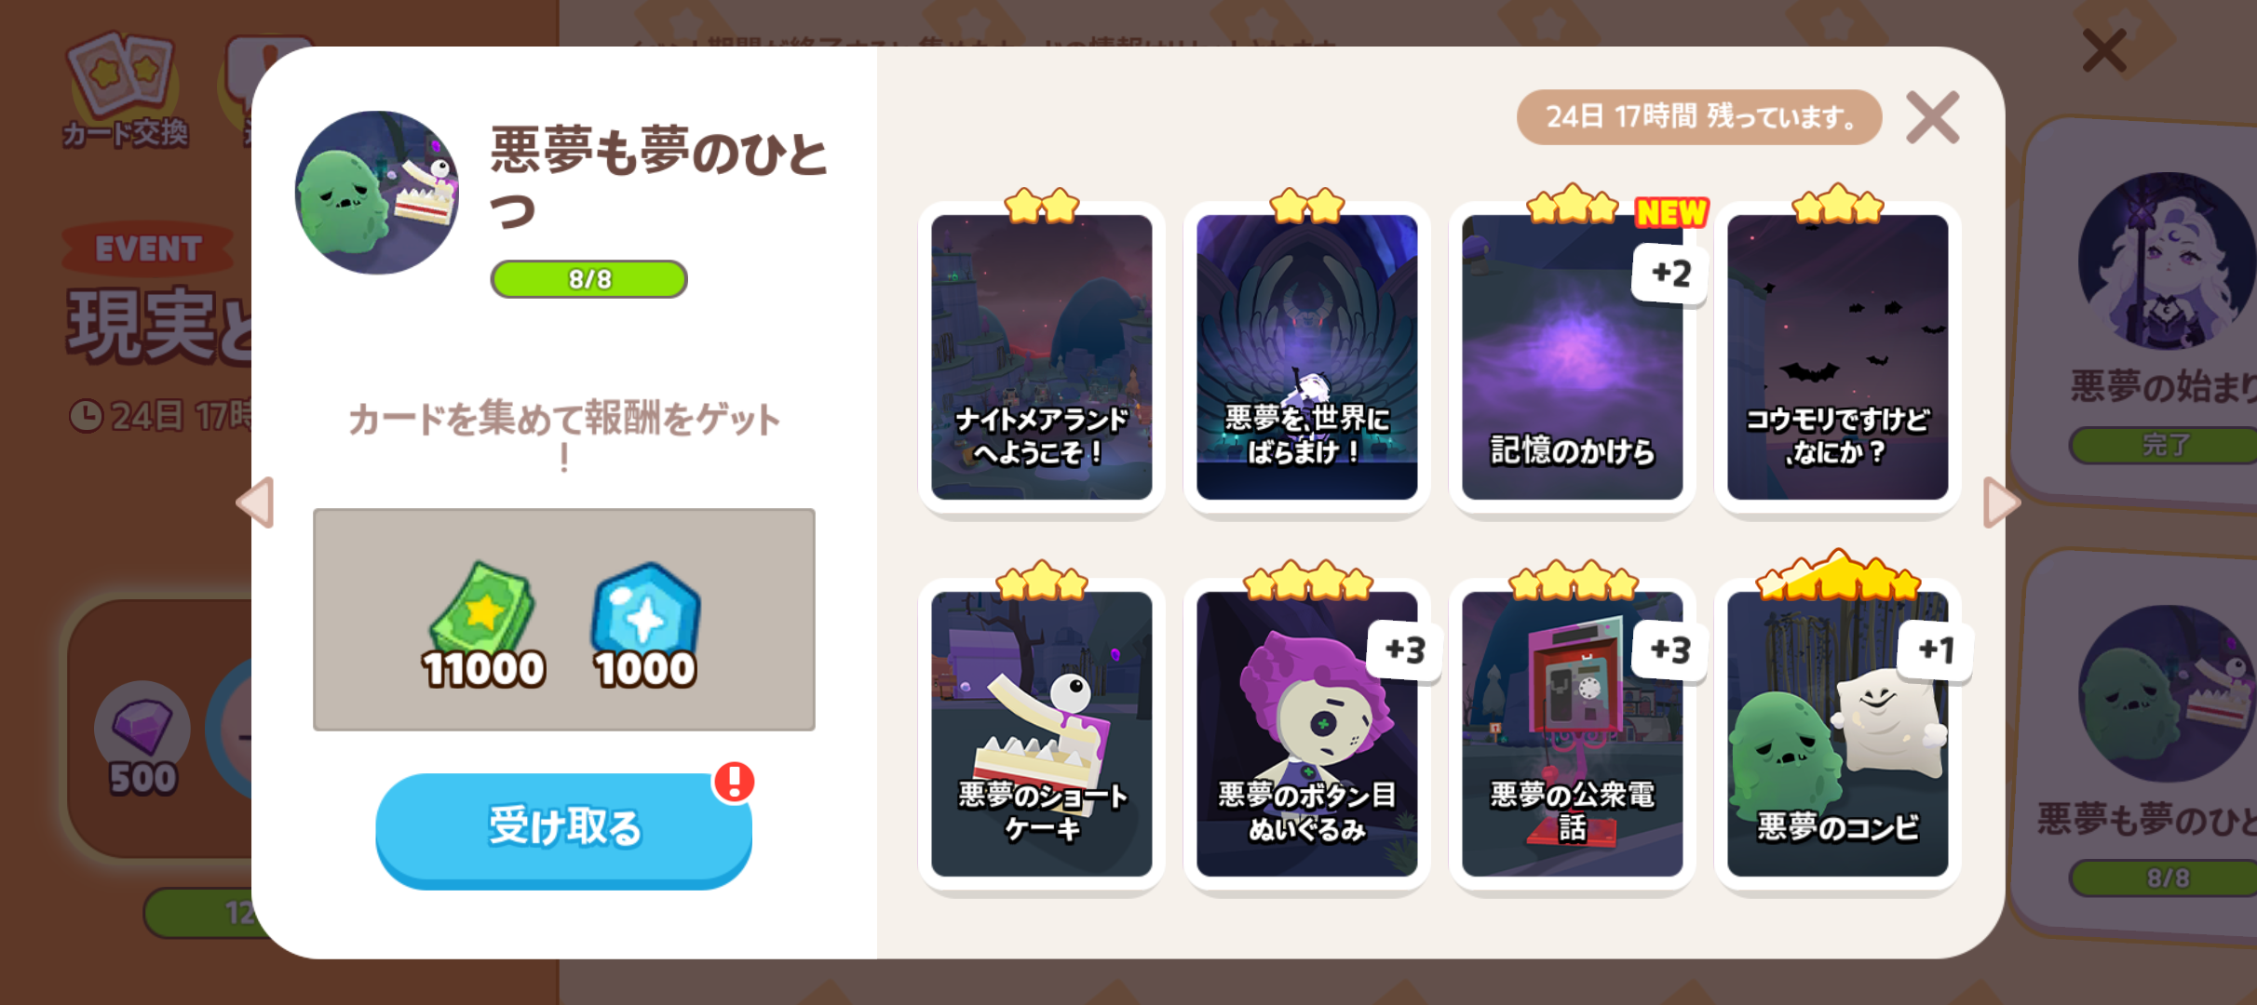Click the remaining time 24日 17時間 label
The width and height of the screenshot is (2257, 1005).
[1699, 117]
